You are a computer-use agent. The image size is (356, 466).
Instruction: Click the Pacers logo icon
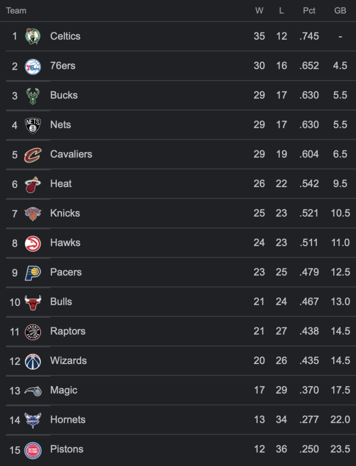[33, 273]
